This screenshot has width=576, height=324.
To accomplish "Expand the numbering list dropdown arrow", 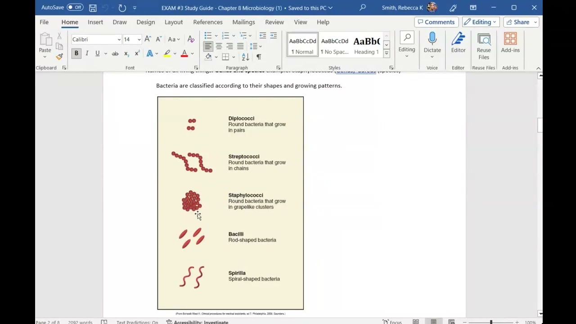I will coord(234,36).
